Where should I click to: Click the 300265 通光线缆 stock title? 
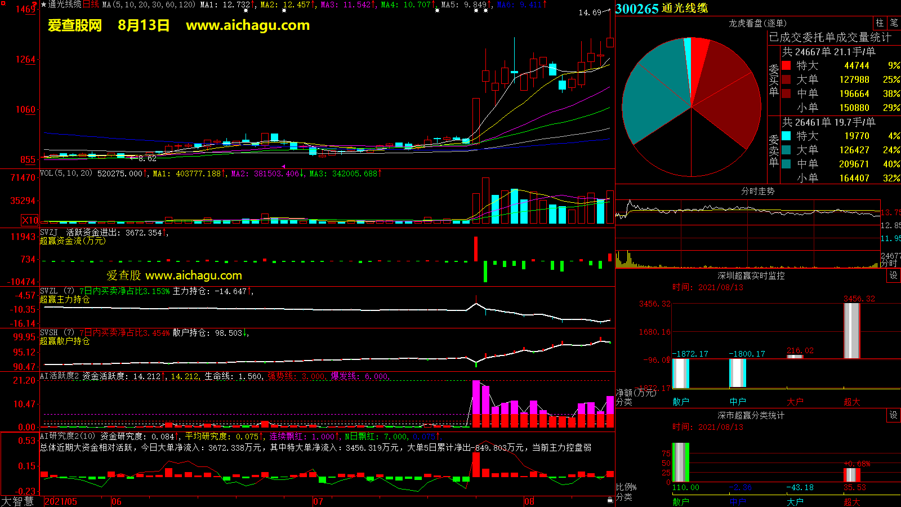662,8
